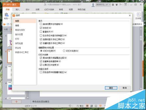Click the 取消 button
Viewport: 146px width, 110px height.
125,88
